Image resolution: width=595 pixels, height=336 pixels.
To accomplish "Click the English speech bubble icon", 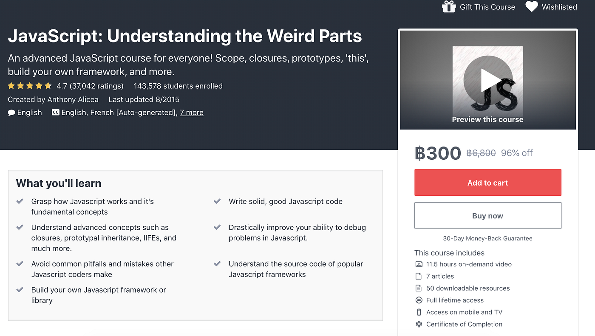I will [11, 112].
